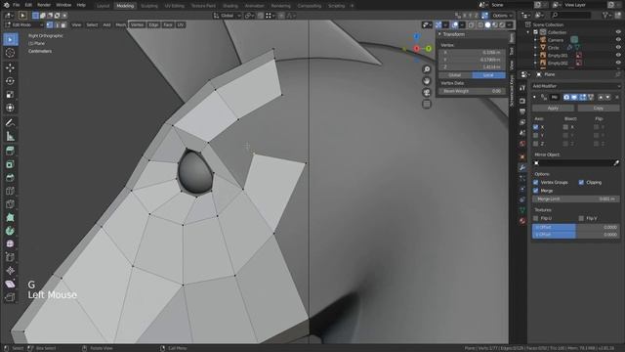
Task: Collapse the Mirror modifier panel
Action: (534, 97)
